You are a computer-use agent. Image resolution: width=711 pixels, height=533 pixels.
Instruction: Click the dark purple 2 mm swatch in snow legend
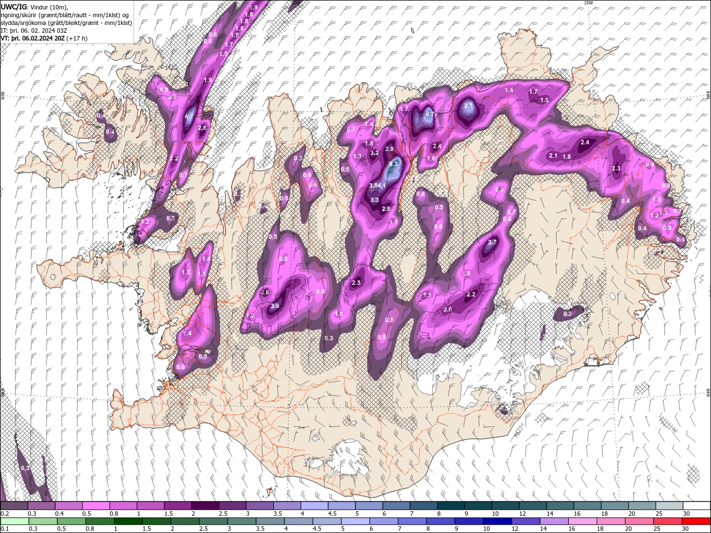[x=205, y=506]
